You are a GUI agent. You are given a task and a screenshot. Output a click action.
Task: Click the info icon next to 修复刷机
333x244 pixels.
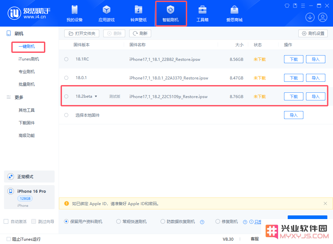coord(251,222)
